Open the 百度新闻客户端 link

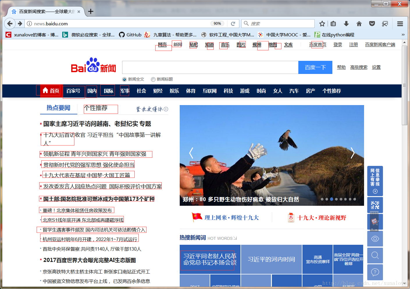[x=380, y=44]
